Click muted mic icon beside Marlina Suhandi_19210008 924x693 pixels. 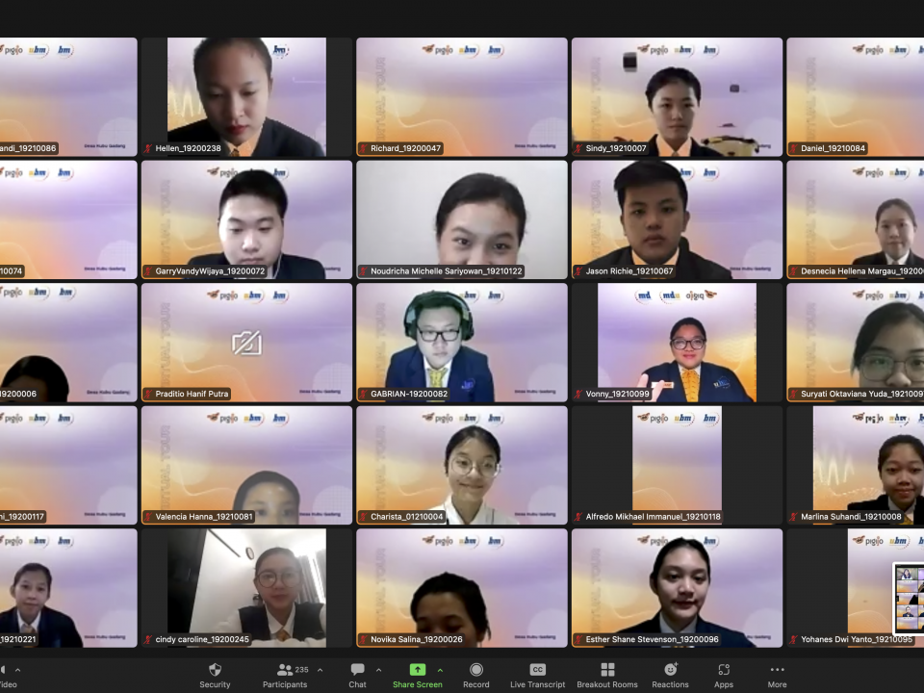(x=794, y=517)
